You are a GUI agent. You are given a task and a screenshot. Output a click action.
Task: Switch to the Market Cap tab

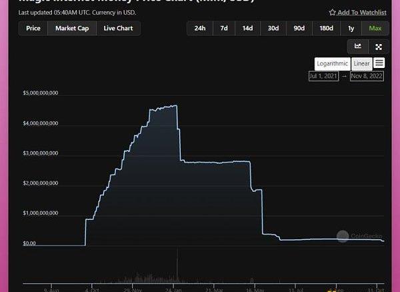[x=72, y=28]
